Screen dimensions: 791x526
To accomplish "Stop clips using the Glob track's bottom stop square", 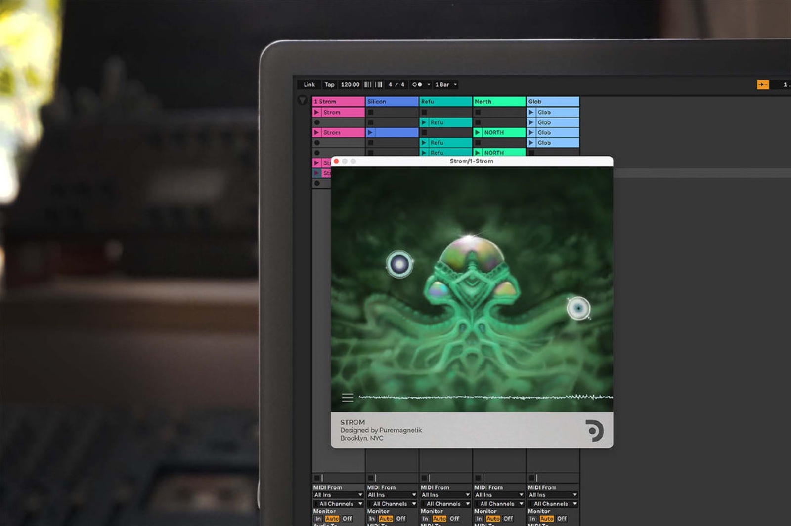I will [531, 478].
